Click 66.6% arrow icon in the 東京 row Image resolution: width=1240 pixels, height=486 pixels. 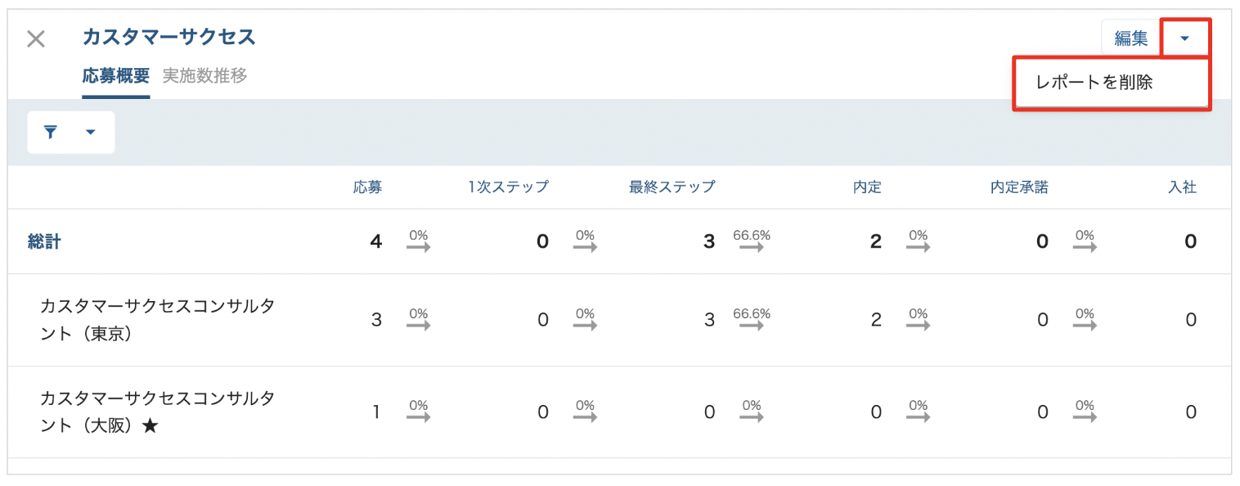[751, 320]
